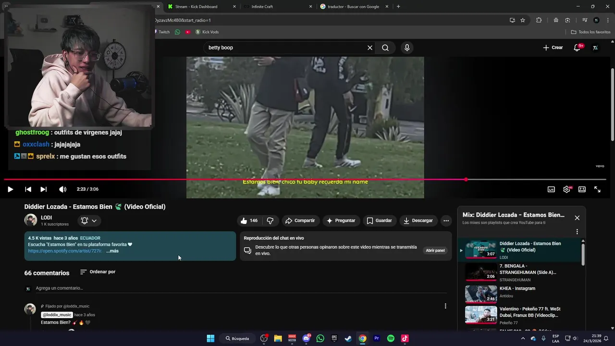Open Premiere Pro from the taskbar
The image size is (615, 346).
(377, 338)
